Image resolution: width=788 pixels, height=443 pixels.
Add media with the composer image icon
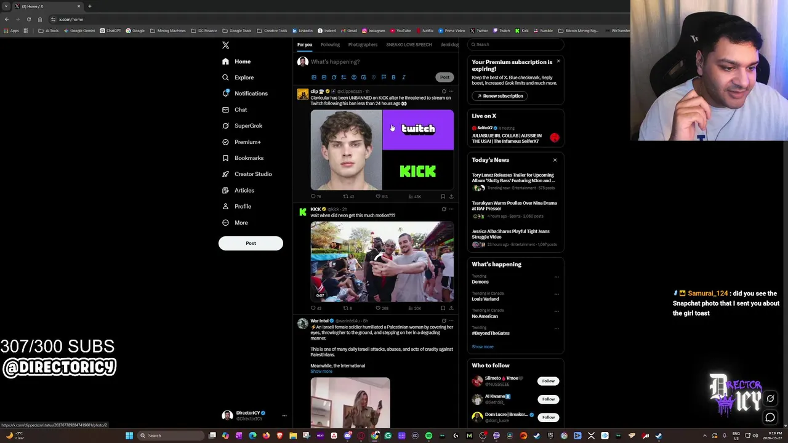[314, 78]
